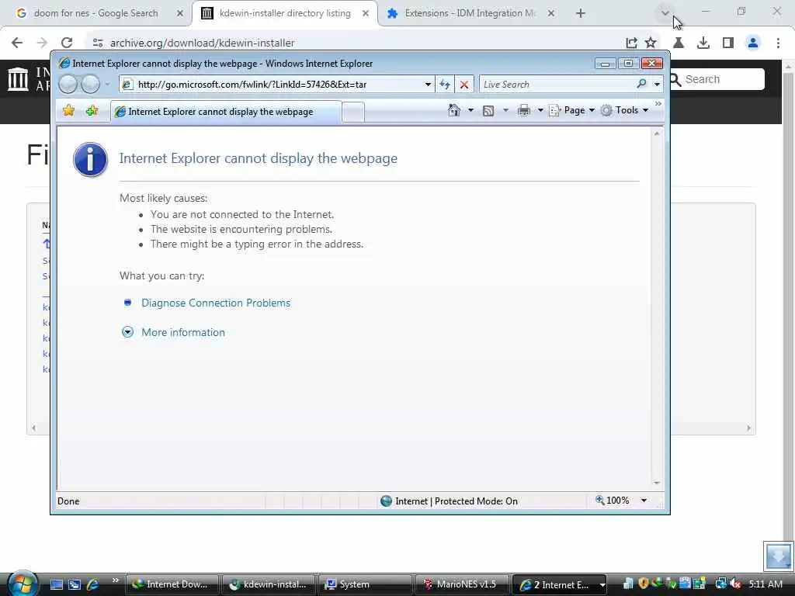Open the Chrome three-dot menu
The width and height of the screenshot is (795, 596).
[x=778, y=43]
